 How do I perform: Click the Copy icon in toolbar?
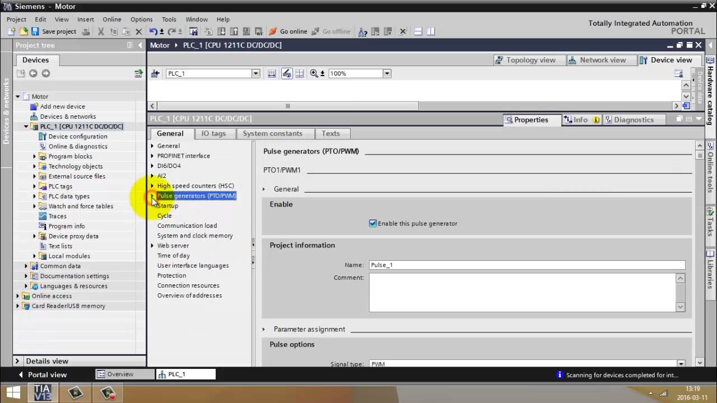click(114, 31)
